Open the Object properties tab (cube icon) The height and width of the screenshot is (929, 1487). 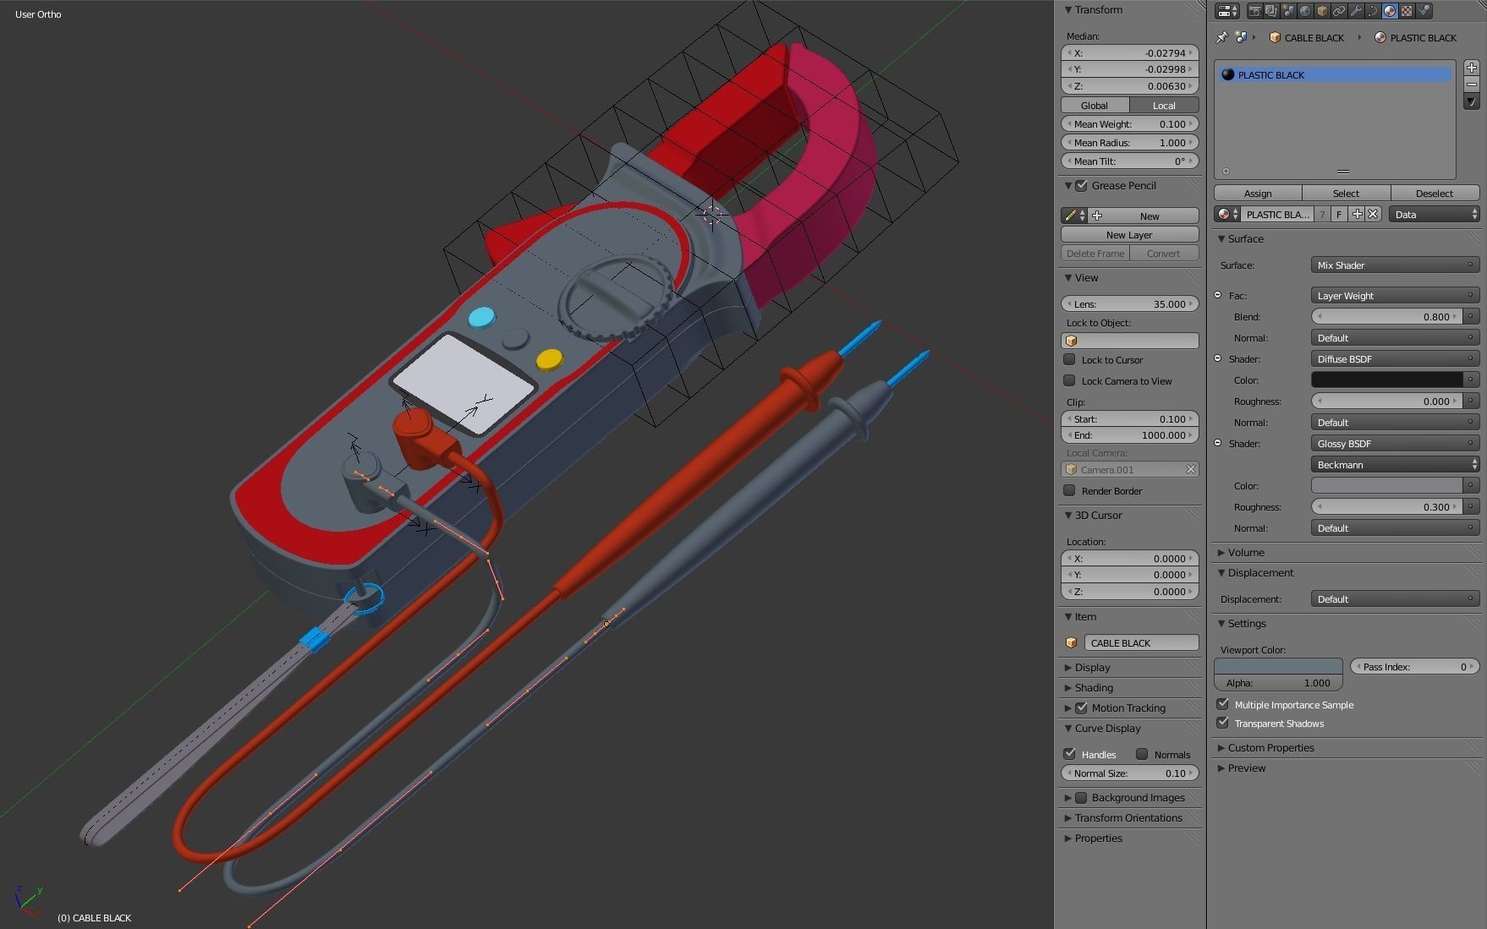(1320, 11)
